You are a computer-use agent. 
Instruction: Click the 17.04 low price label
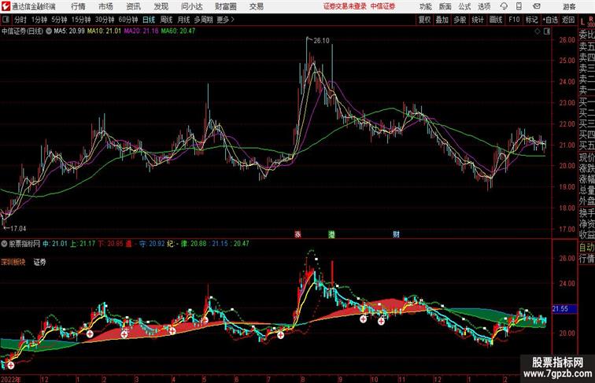[x=18, y=229]
